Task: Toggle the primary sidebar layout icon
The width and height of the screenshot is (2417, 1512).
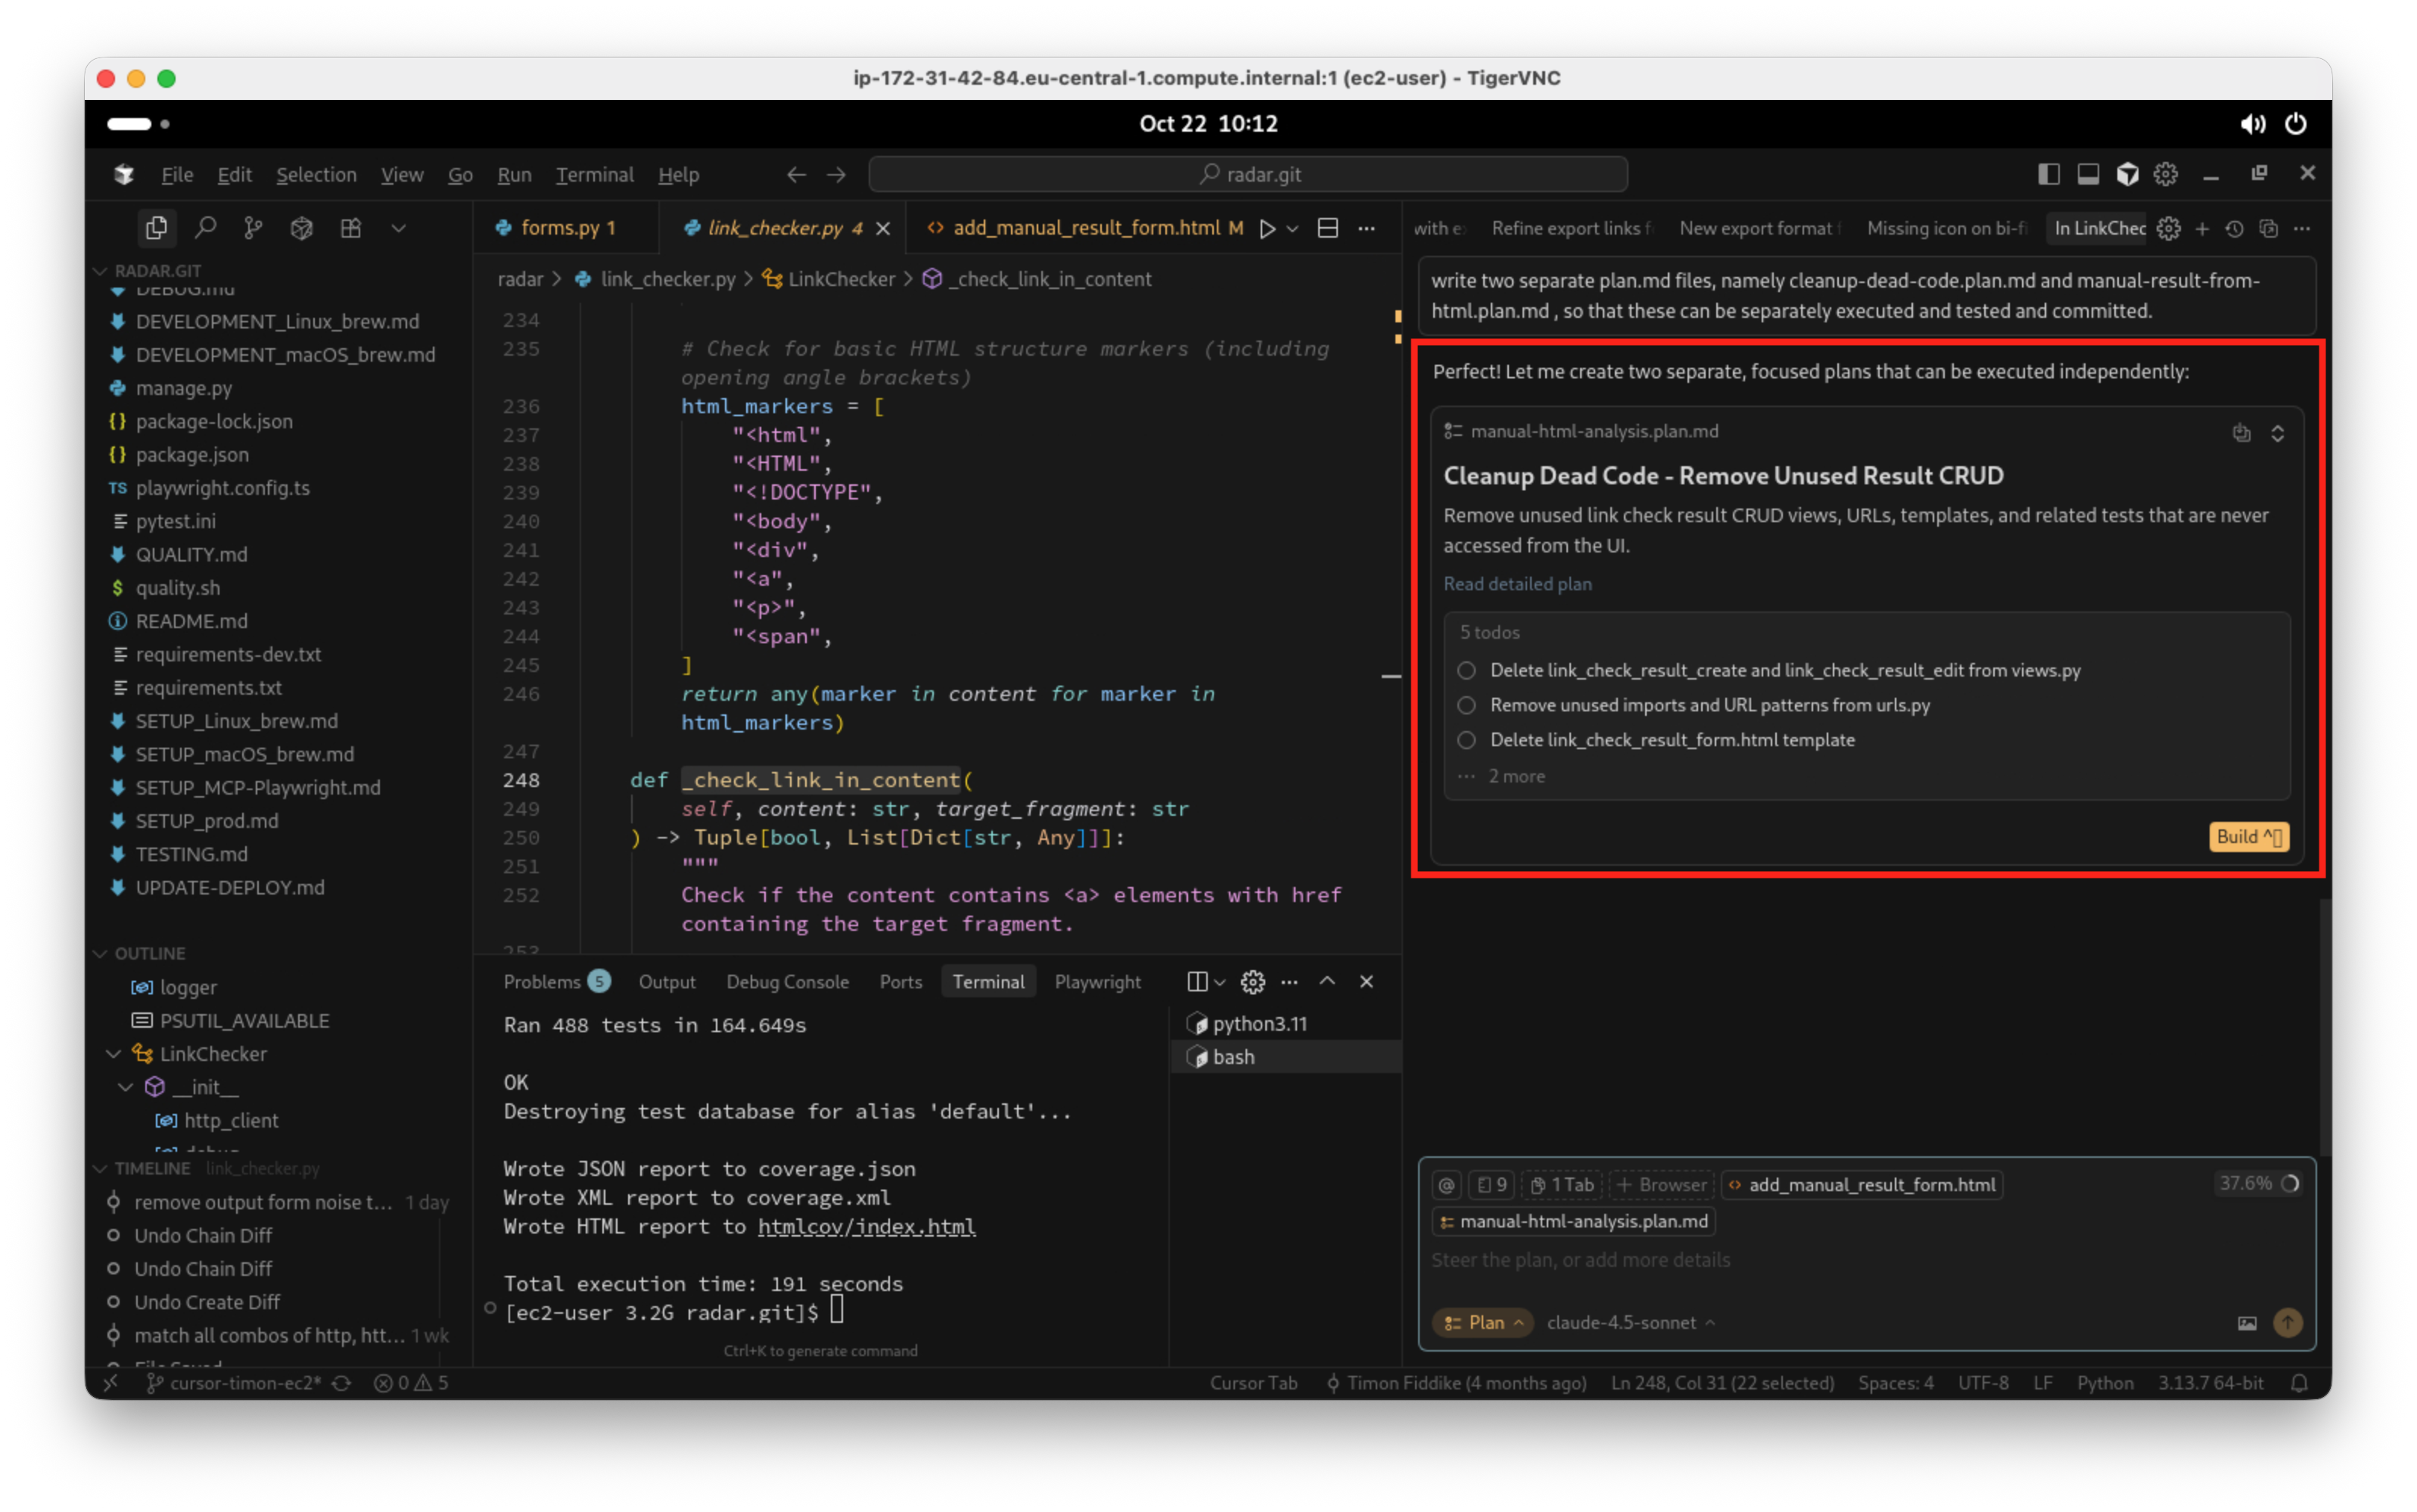Action: point(2048,174)
